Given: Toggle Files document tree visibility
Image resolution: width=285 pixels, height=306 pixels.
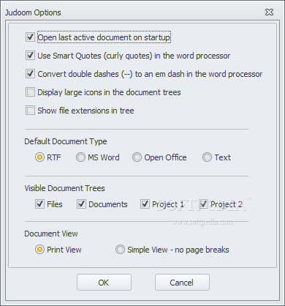Looking at the screenshot, I should point(39,204).
